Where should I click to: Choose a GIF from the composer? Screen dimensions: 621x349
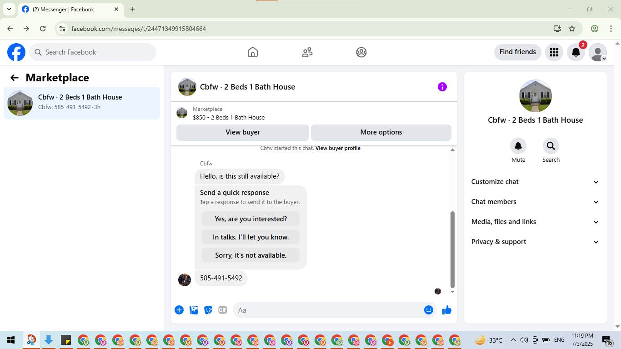[x=222, y=310]
